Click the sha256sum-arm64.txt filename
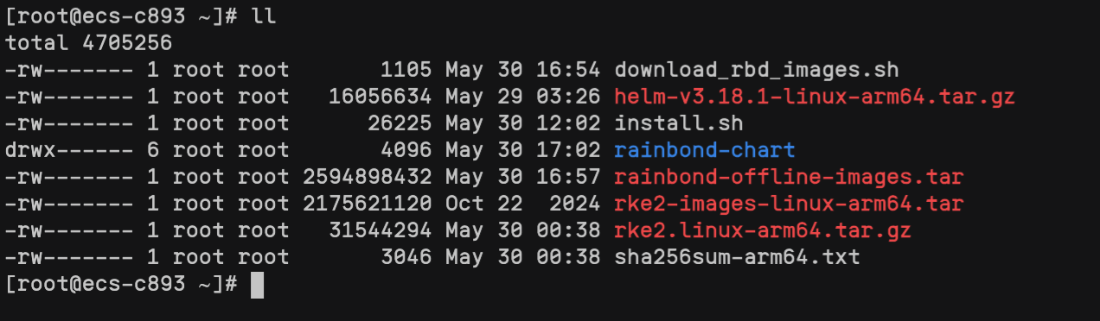This screenshot has width=1100, height=321. coord(737,257)
